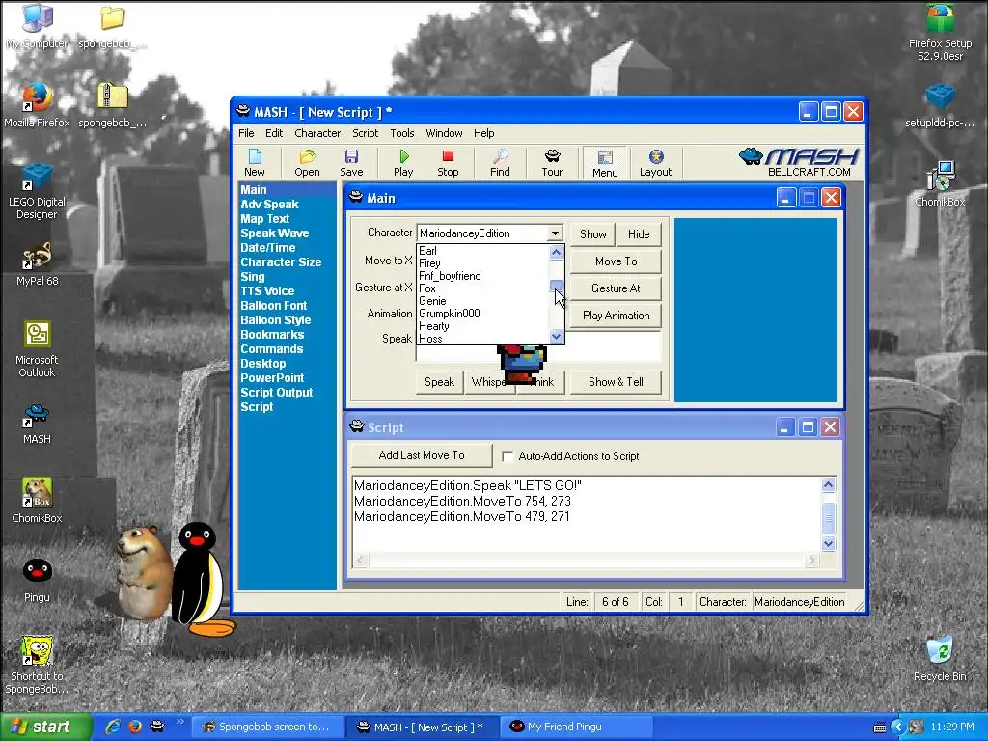
Task: Click the Hide character button
Action: (639, 234)
